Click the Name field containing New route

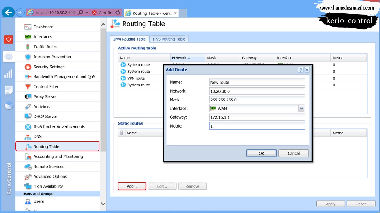coord(257,82)
